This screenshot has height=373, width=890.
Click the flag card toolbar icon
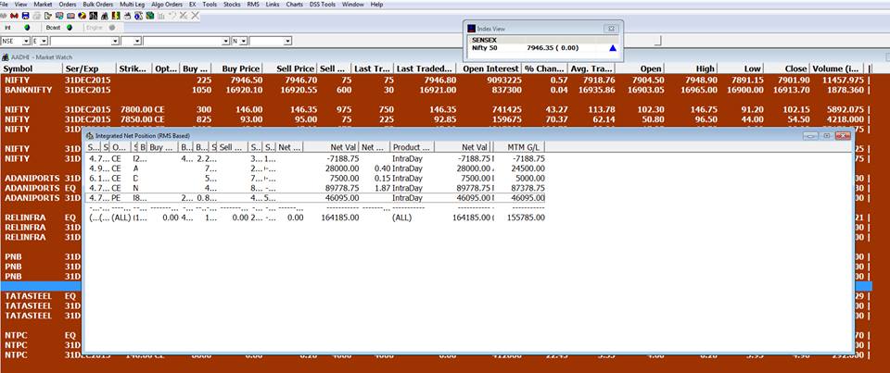71,16
